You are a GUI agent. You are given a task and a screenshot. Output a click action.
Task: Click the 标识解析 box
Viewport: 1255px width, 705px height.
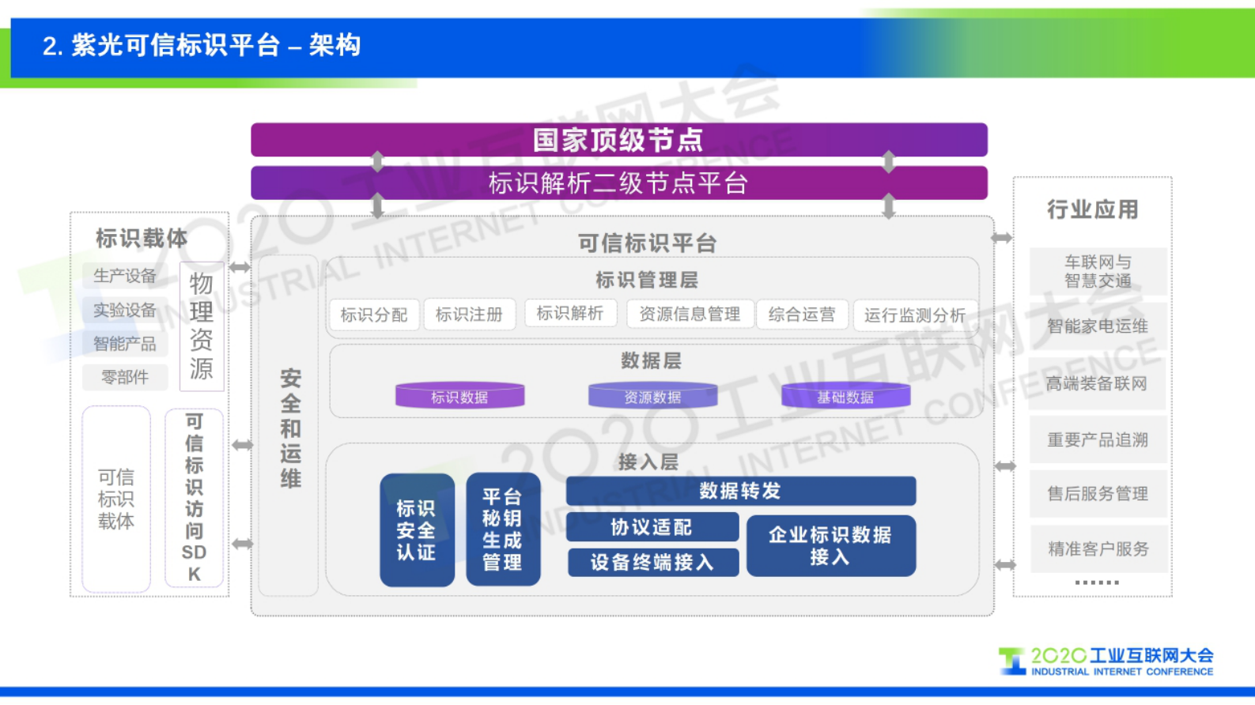[570, 313]
